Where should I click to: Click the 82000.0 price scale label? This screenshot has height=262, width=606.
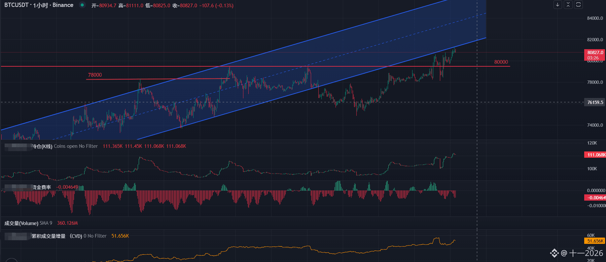pos(595,40)
